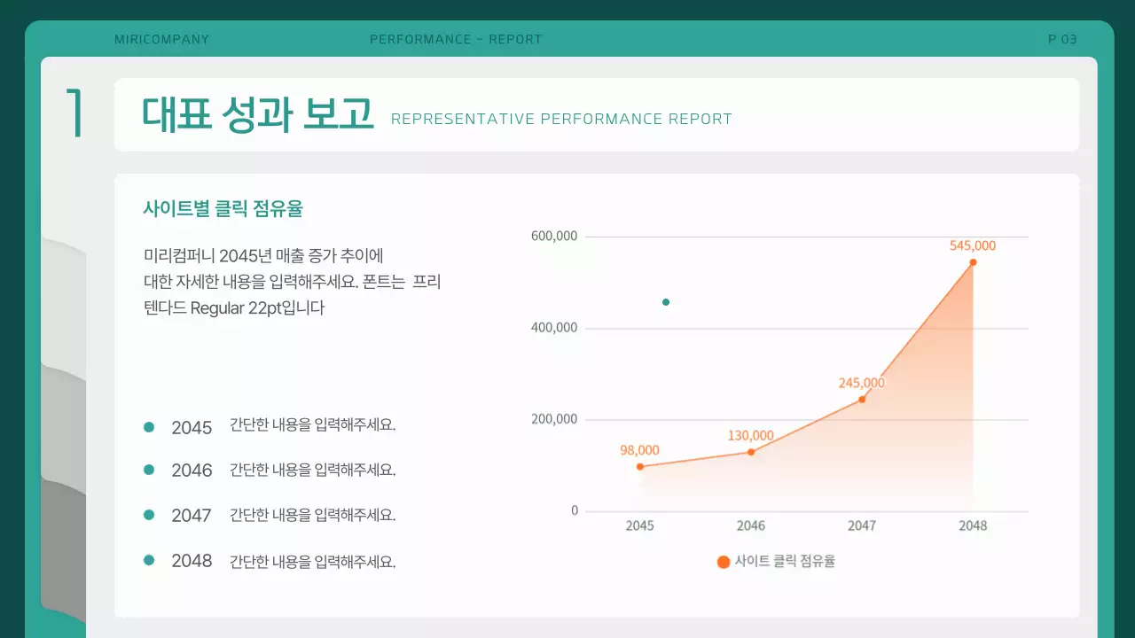Click the teal dot beside 2048 entry
Viewport: 1135px width, 638px height.
click(x=147, y=558)
